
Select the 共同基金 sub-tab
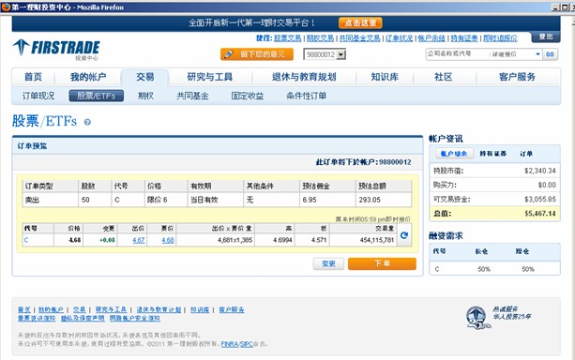(192, 96)
